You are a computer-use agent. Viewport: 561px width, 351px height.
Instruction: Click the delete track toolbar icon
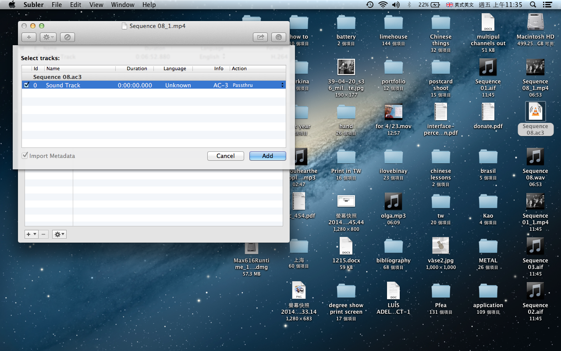coord(67,37)
